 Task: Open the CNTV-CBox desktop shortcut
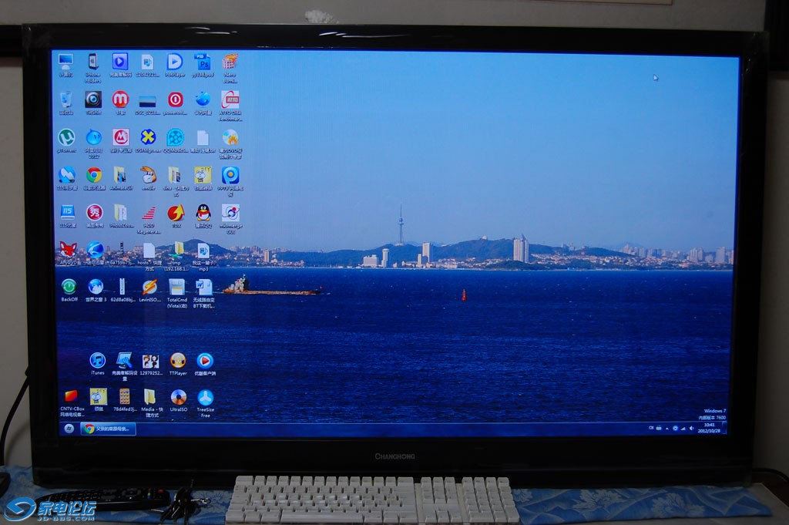click(71, 397)
